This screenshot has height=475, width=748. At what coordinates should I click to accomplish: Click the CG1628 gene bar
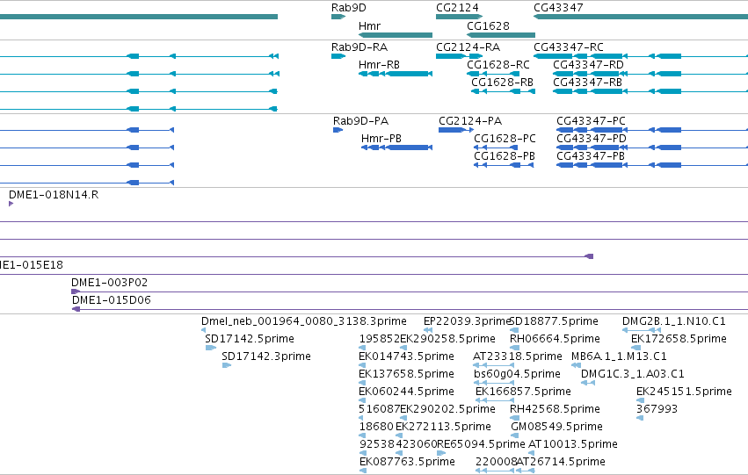501,35
